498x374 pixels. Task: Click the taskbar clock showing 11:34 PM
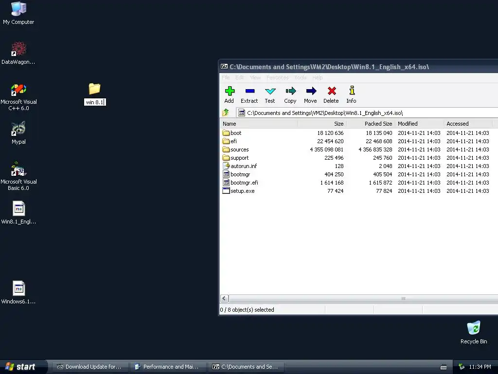[x=480, y=367]
